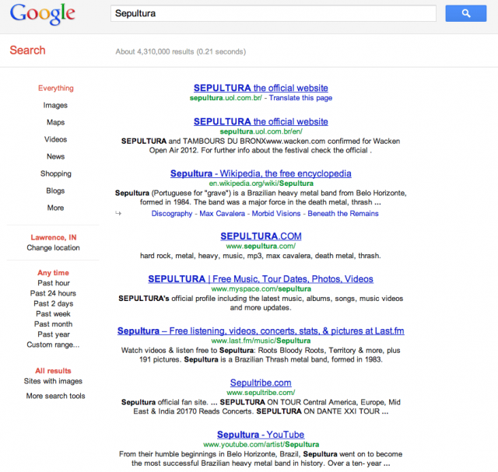Click the www.youtube.com/artist/Sepultura URL text
This screenshot has height=472, width=498.
pos(261,444)
